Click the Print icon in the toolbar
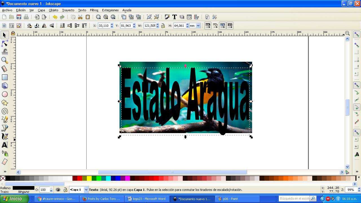Image resolution: width=361 pixels, height=203 pixels. [26, 17]
